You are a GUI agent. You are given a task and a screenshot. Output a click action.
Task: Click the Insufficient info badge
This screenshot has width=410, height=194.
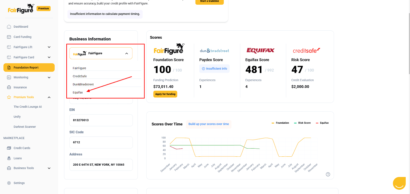[214, 69]
